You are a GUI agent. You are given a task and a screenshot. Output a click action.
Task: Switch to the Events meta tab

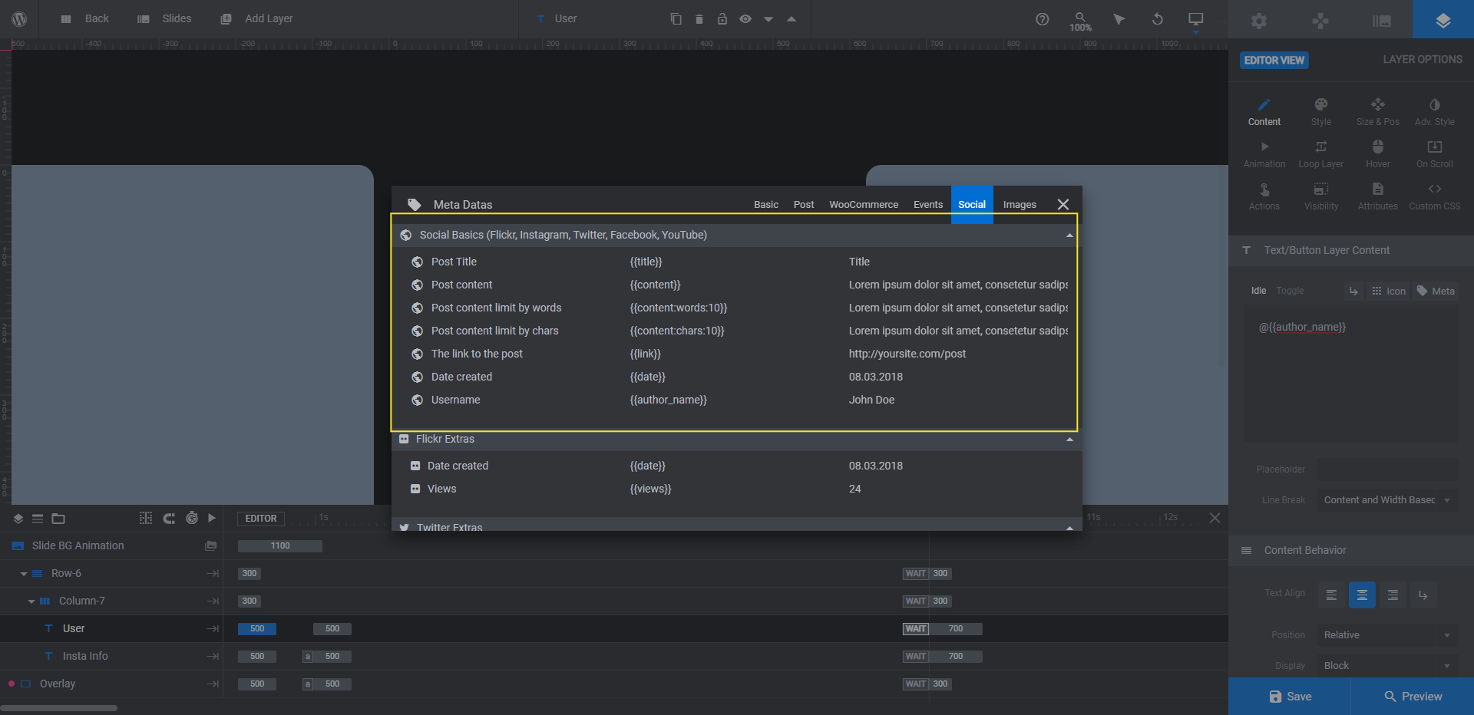point(928,205)
